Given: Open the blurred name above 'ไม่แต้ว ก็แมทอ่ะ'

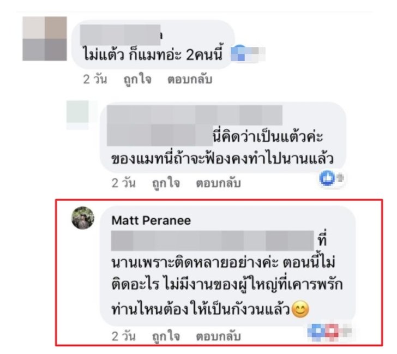Looking at the screenshot, I should point(121,35).
